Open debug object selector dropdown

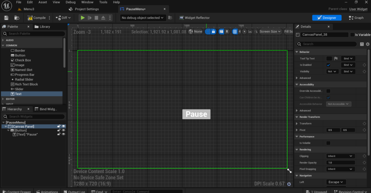click(142, 18)
